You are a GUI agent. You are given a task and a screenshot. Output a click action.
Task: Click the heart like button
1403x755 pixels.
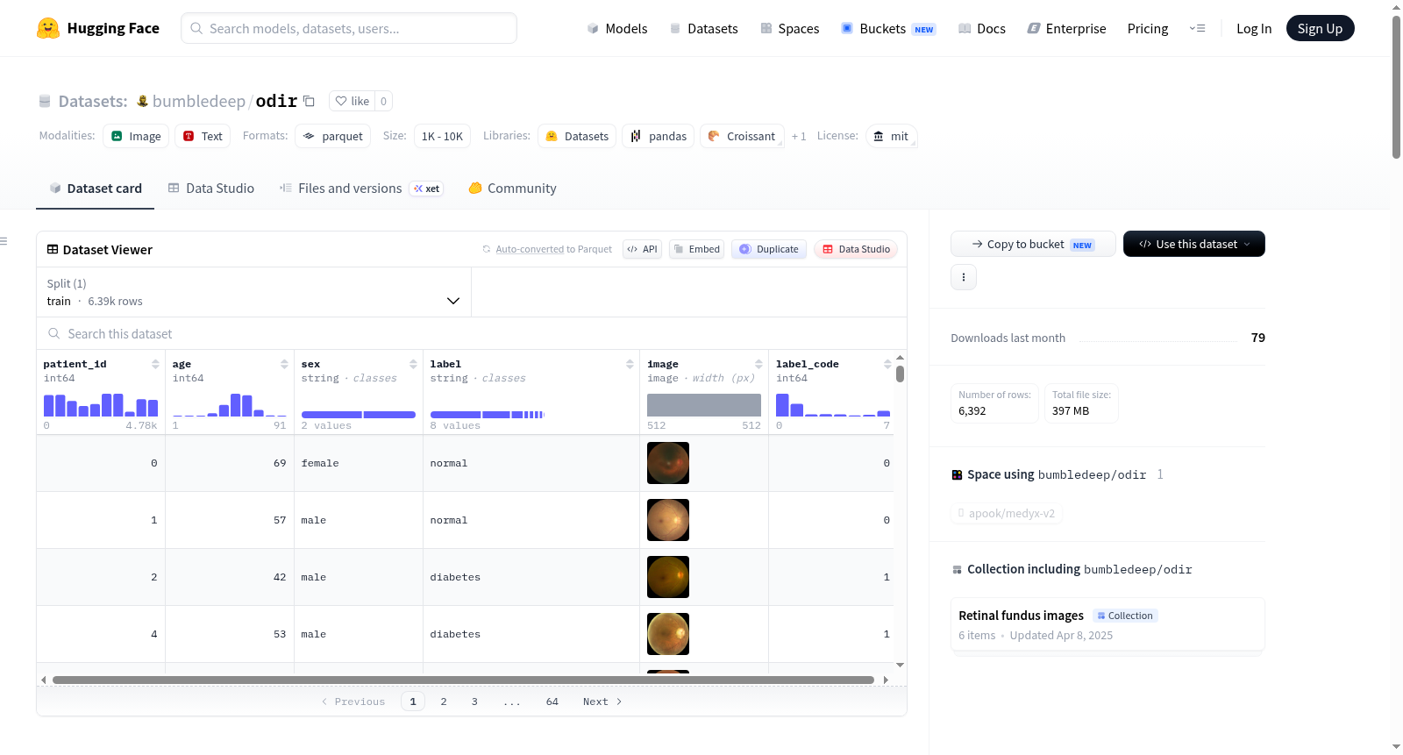[352, 101]
